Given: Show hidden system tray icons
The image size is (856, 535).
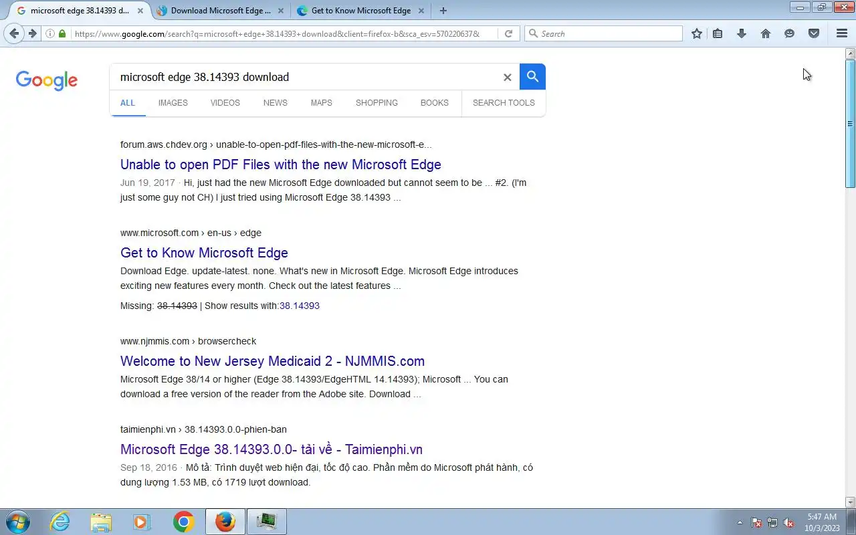Looking at the screenshot, I should [740, 522].
